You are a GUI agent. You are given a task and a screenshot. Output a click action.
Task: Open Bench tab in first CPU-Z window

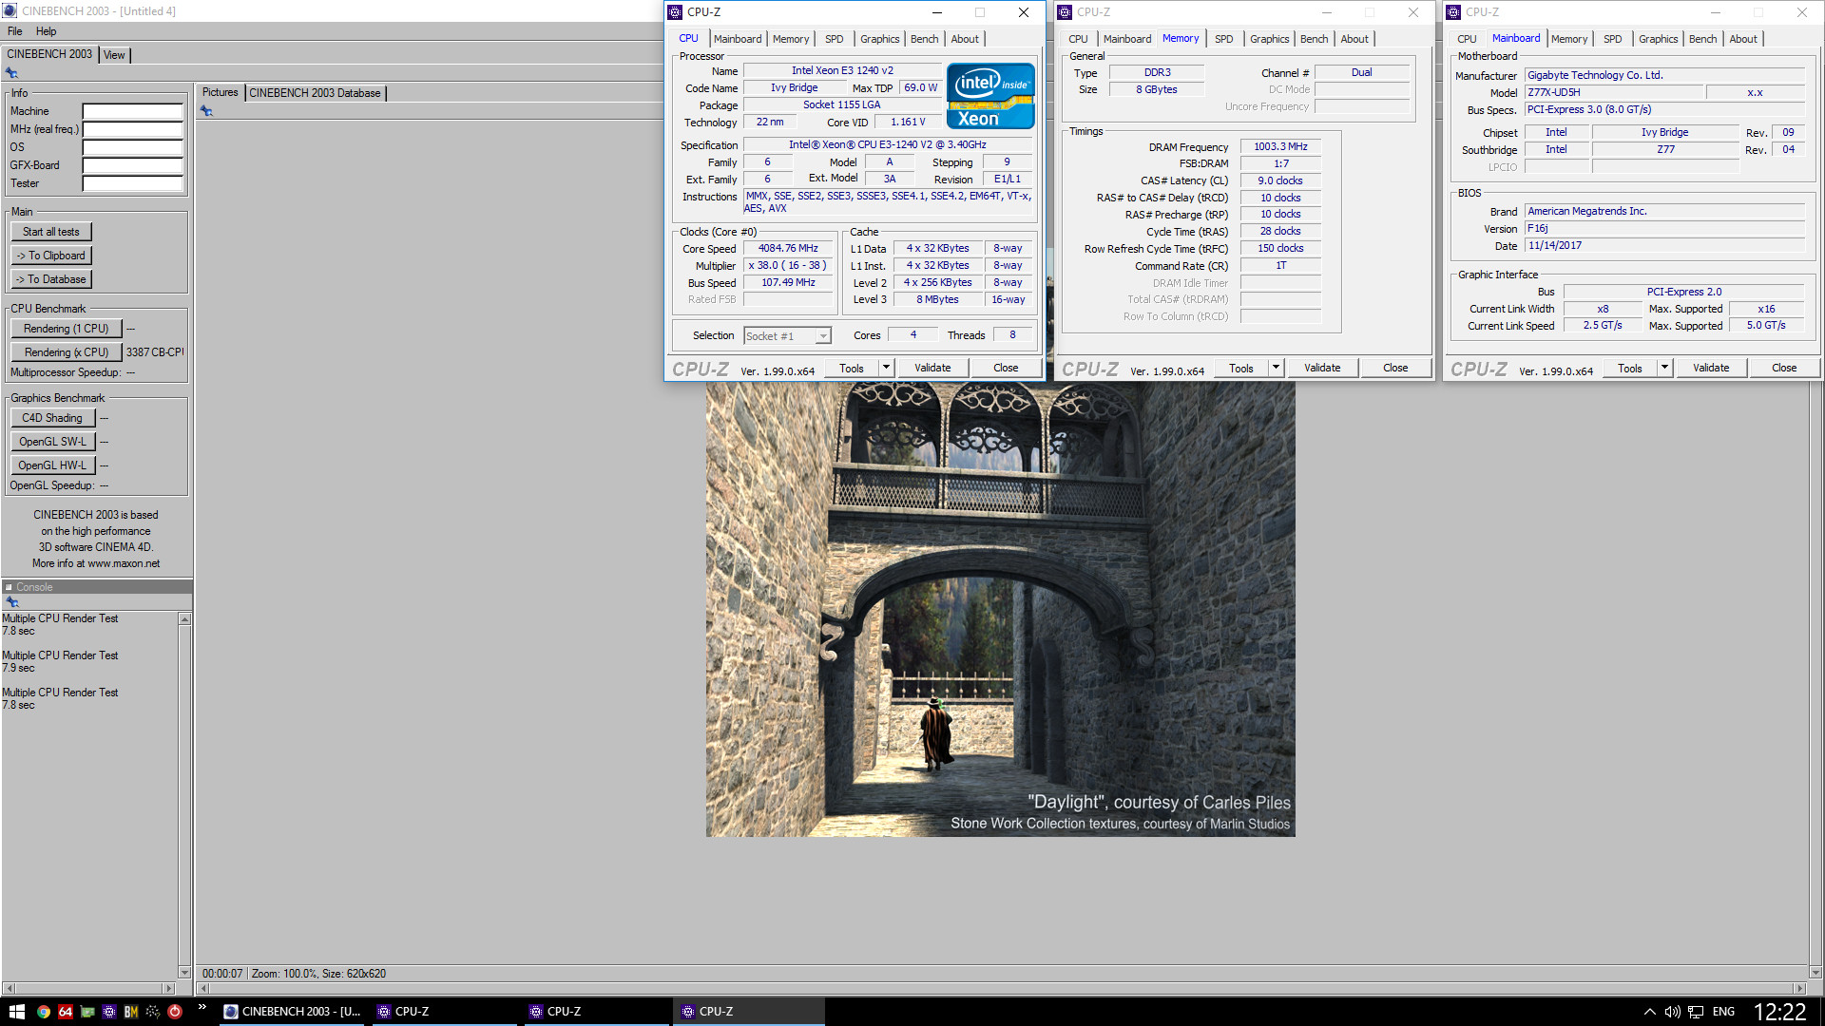pos(924,39)
